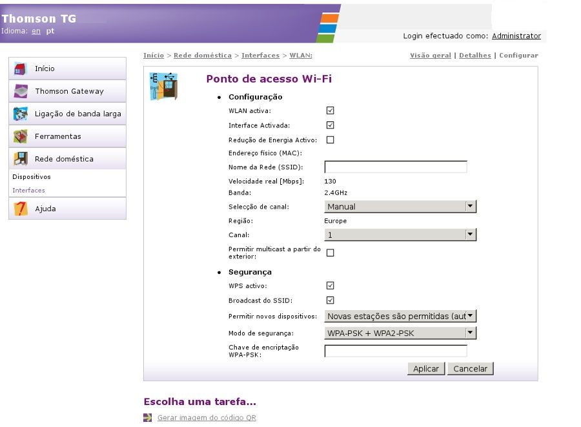Select Interfaces submenu entry
The width and height of the screenshot is (581, 427).
click(28, 190)
